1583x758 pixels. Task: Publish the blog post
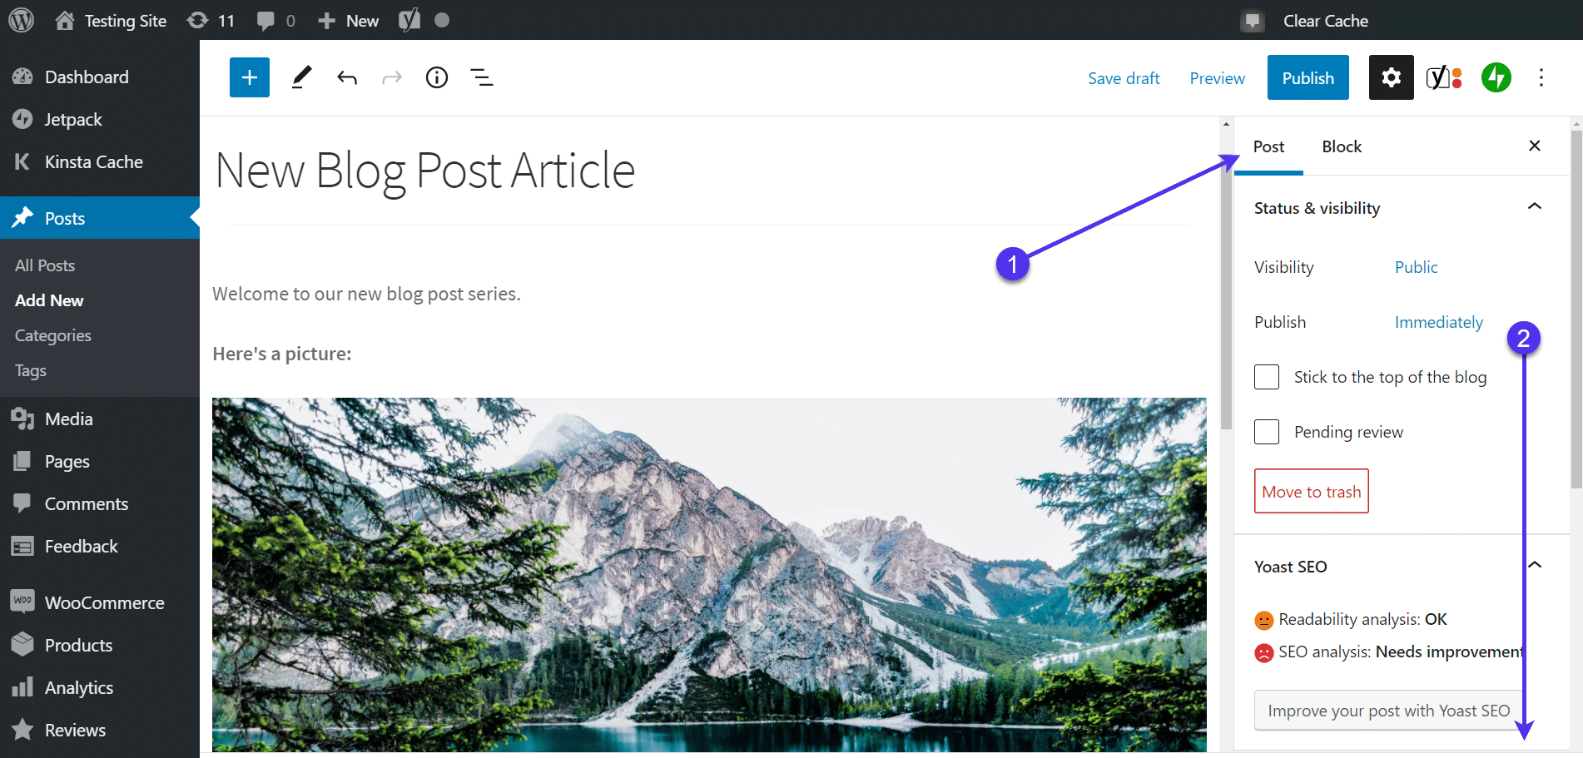pos(1308,77)
